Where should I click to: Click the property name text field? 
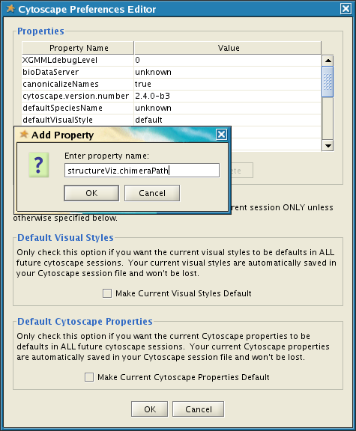point(142,171)
